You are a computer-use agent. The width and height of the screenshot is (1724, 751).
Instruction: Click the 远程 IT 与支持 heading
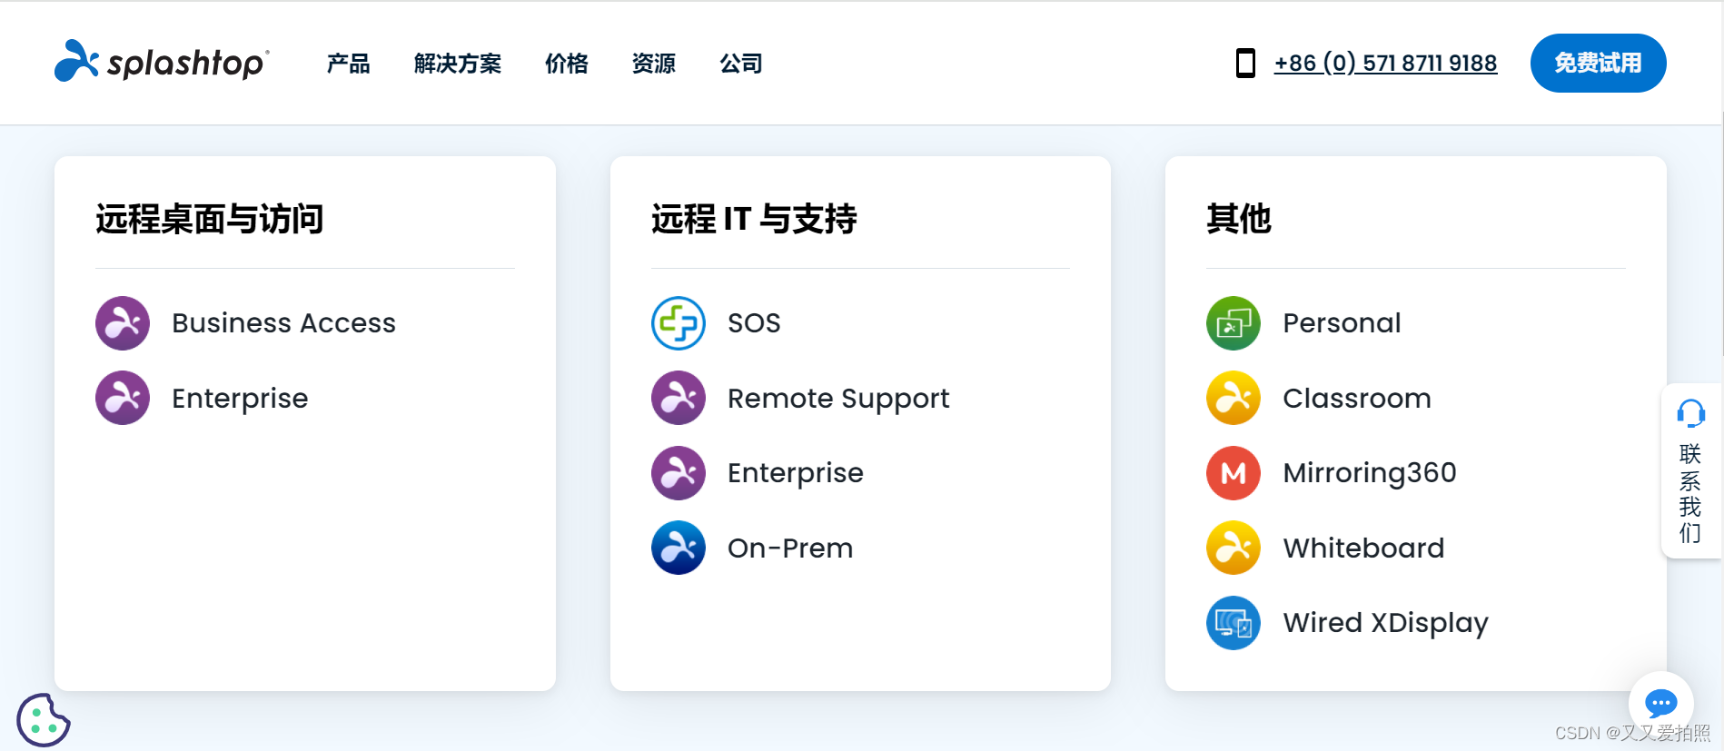754,219
